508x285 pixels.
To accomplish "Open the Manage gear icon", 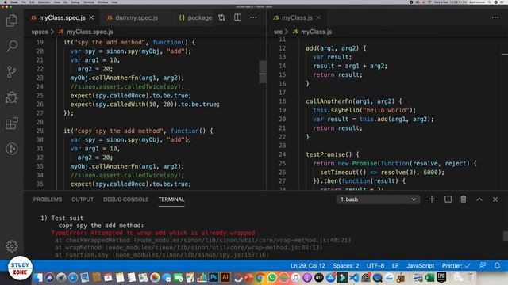I will (12, 246).
